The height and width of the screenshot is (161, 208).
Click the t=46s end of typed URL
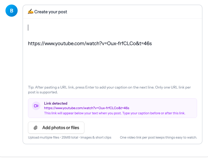145,43
